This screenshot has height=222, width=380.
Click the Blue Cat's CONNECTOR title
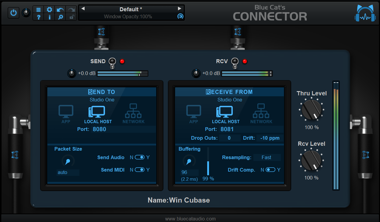(x=270, y=13)
